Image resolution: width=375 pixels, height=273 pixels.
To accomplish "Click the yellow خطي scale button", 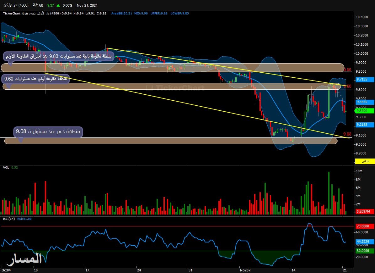I will (365, 161).
